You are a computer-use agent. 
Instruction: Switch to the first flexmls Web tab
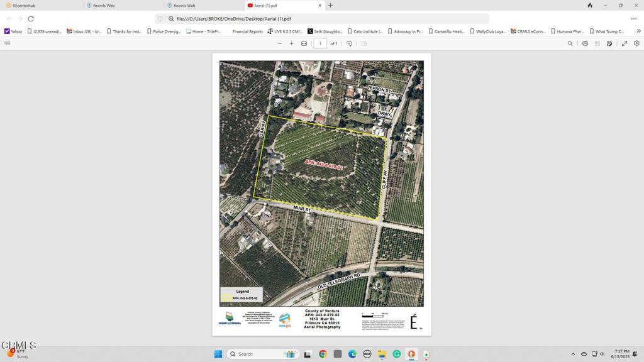point(101,5)
